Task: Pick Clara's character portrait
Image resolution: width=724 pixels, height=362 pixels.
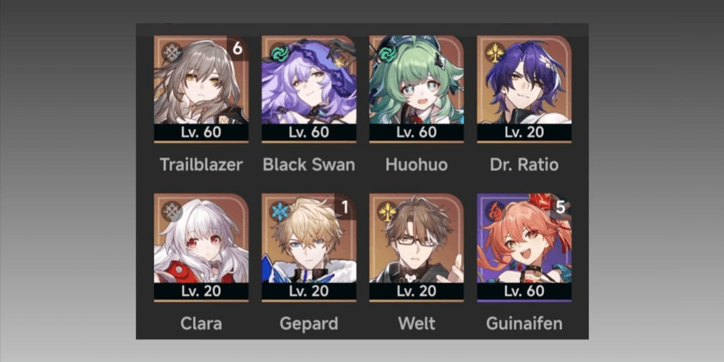Action: pos(201,247)
